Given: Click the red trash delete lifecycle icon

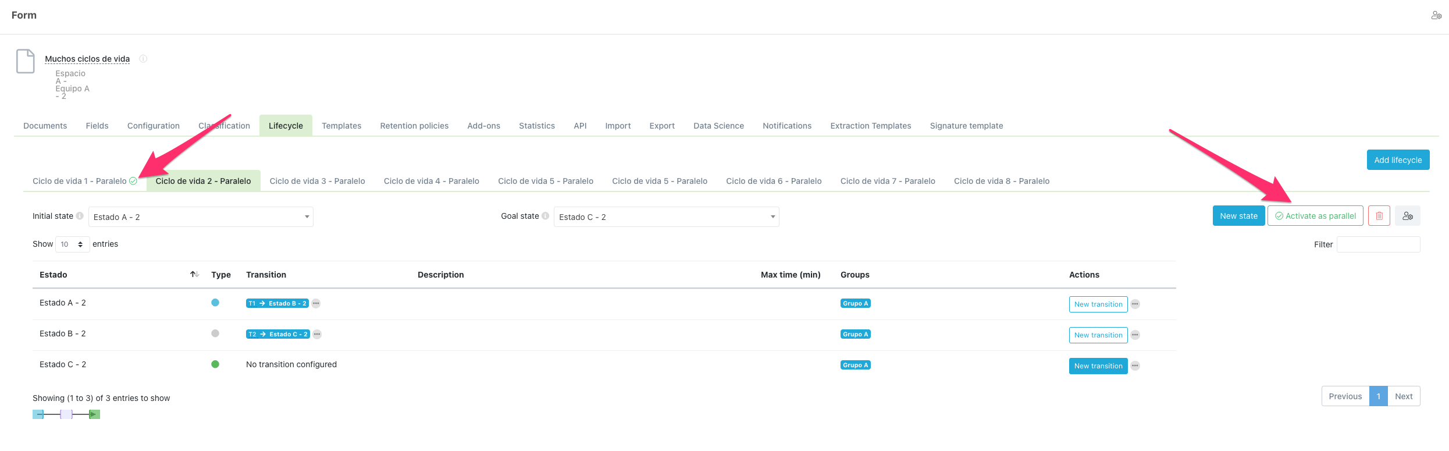Looking at the screenshot, I should click(x=1379, y=216).
